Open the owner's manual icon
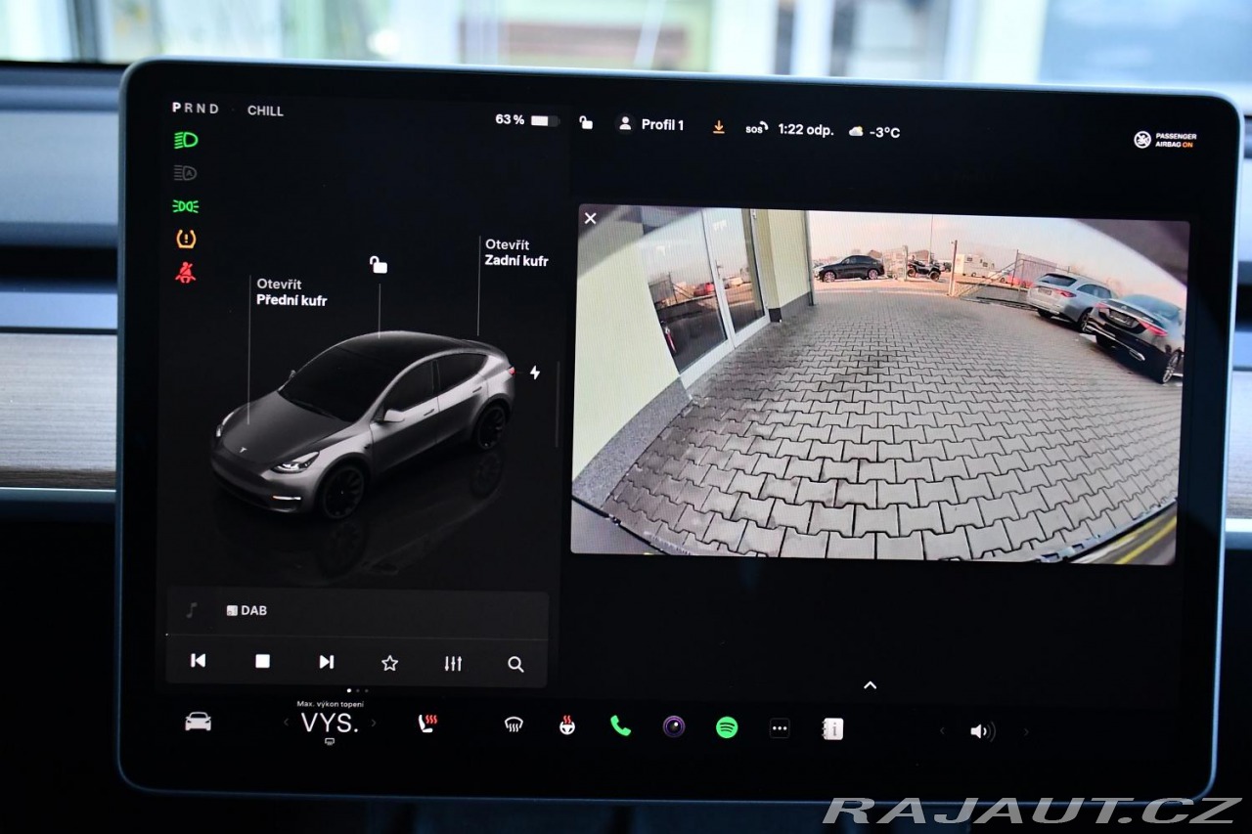Screen dimensions: 1252x834 [832, 728]
